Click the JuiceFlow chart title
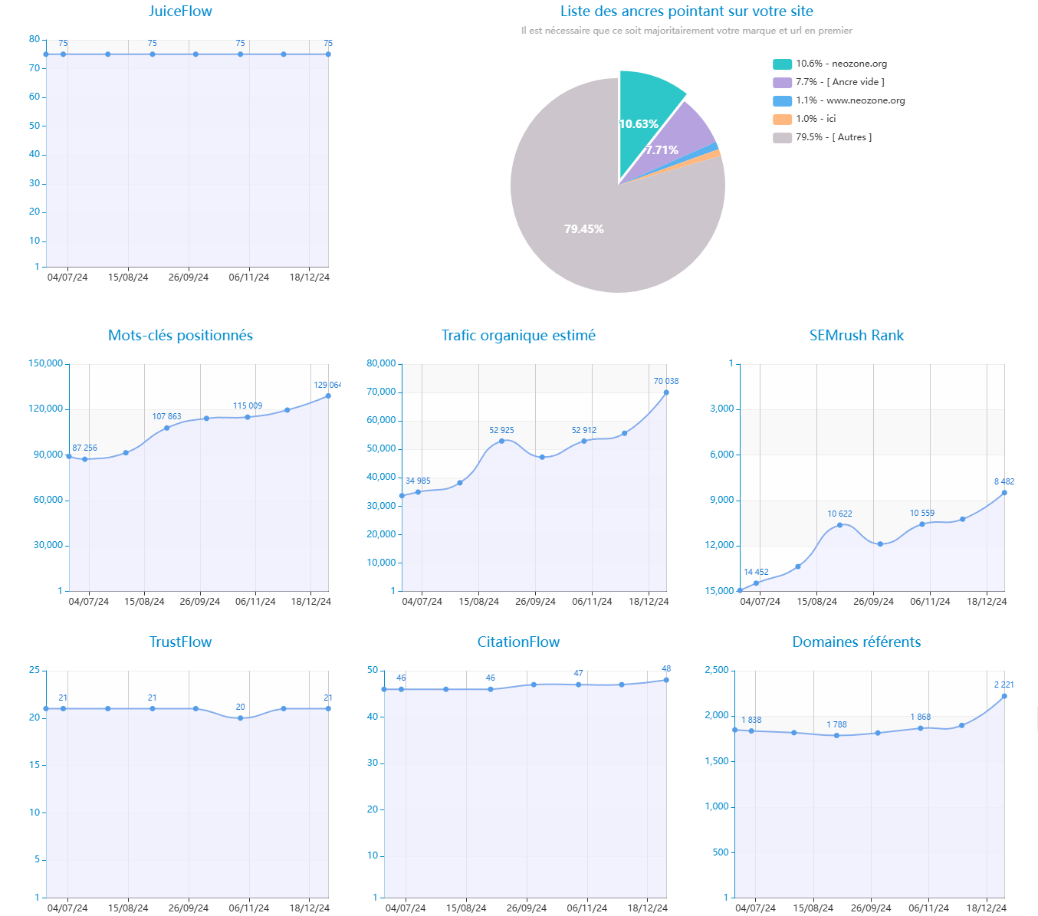Viewport: 1038px width, 916px height. 180,11
